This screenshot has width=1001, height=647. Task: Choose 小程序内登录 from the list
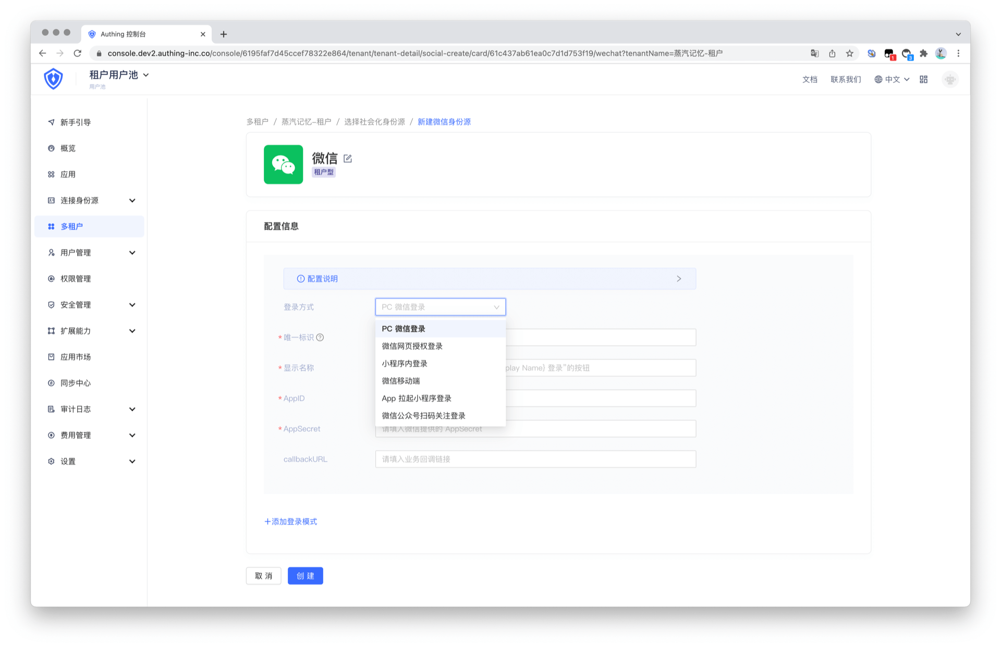(404, 364)
